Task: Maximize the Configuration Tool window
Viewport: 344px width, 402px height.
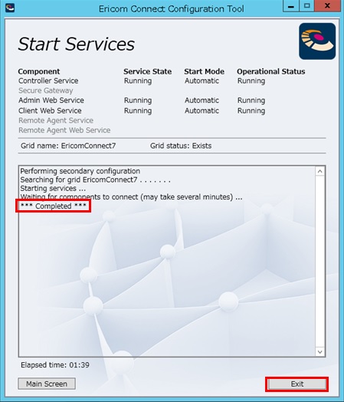Action: click(306, 6)
